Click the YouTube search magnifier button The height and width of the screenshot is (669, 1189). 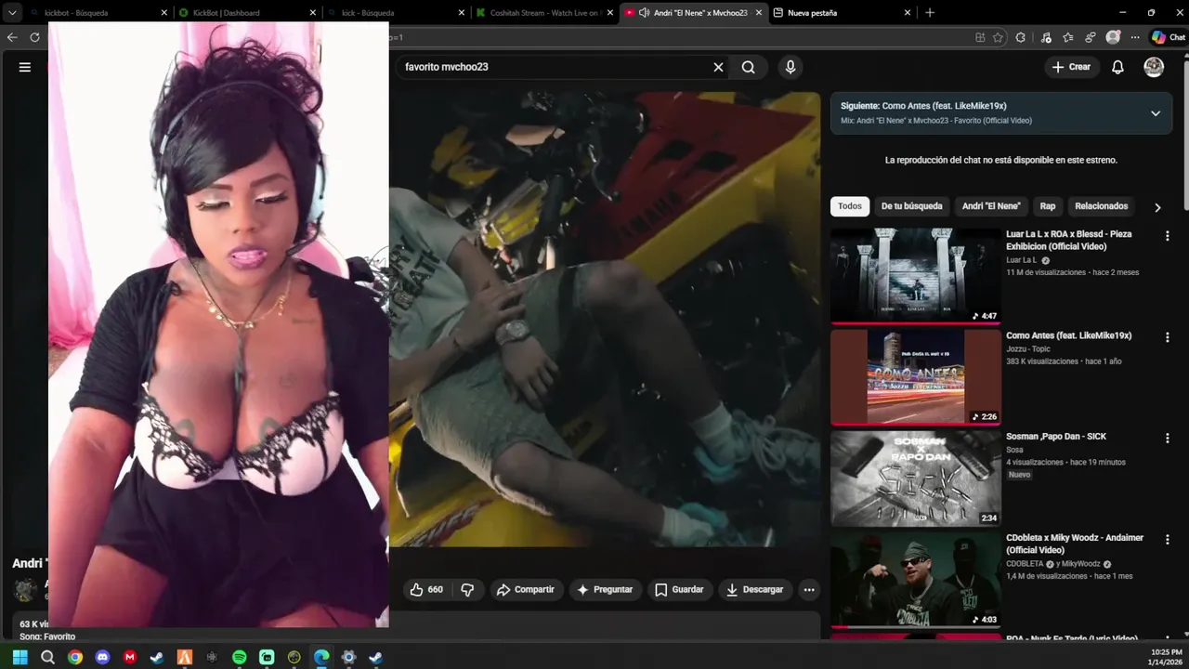749,67
